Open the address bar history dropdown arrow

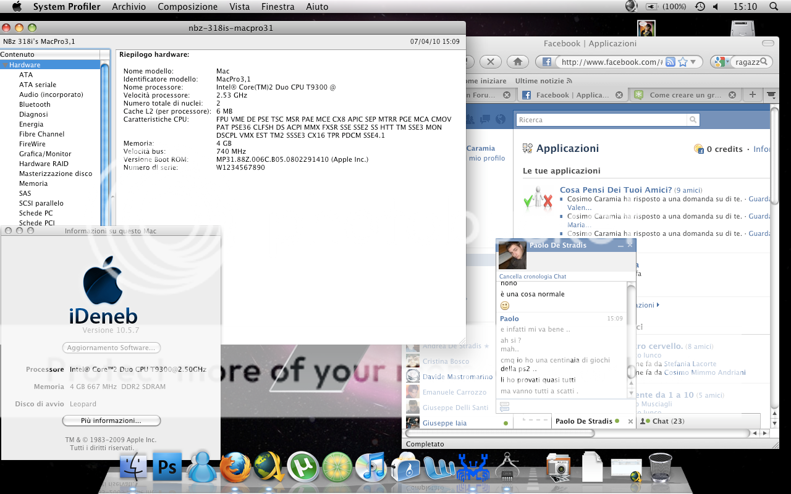pos(693,62)
